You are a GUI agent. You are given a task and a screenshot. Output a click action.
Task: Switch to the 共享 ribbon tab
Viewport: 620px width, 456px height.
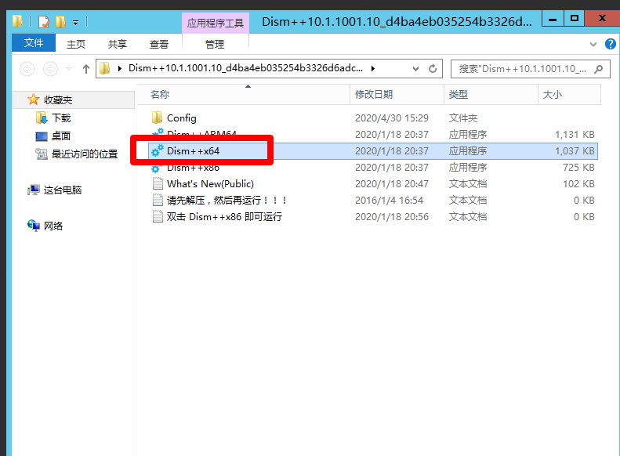[x=118, y=44]
